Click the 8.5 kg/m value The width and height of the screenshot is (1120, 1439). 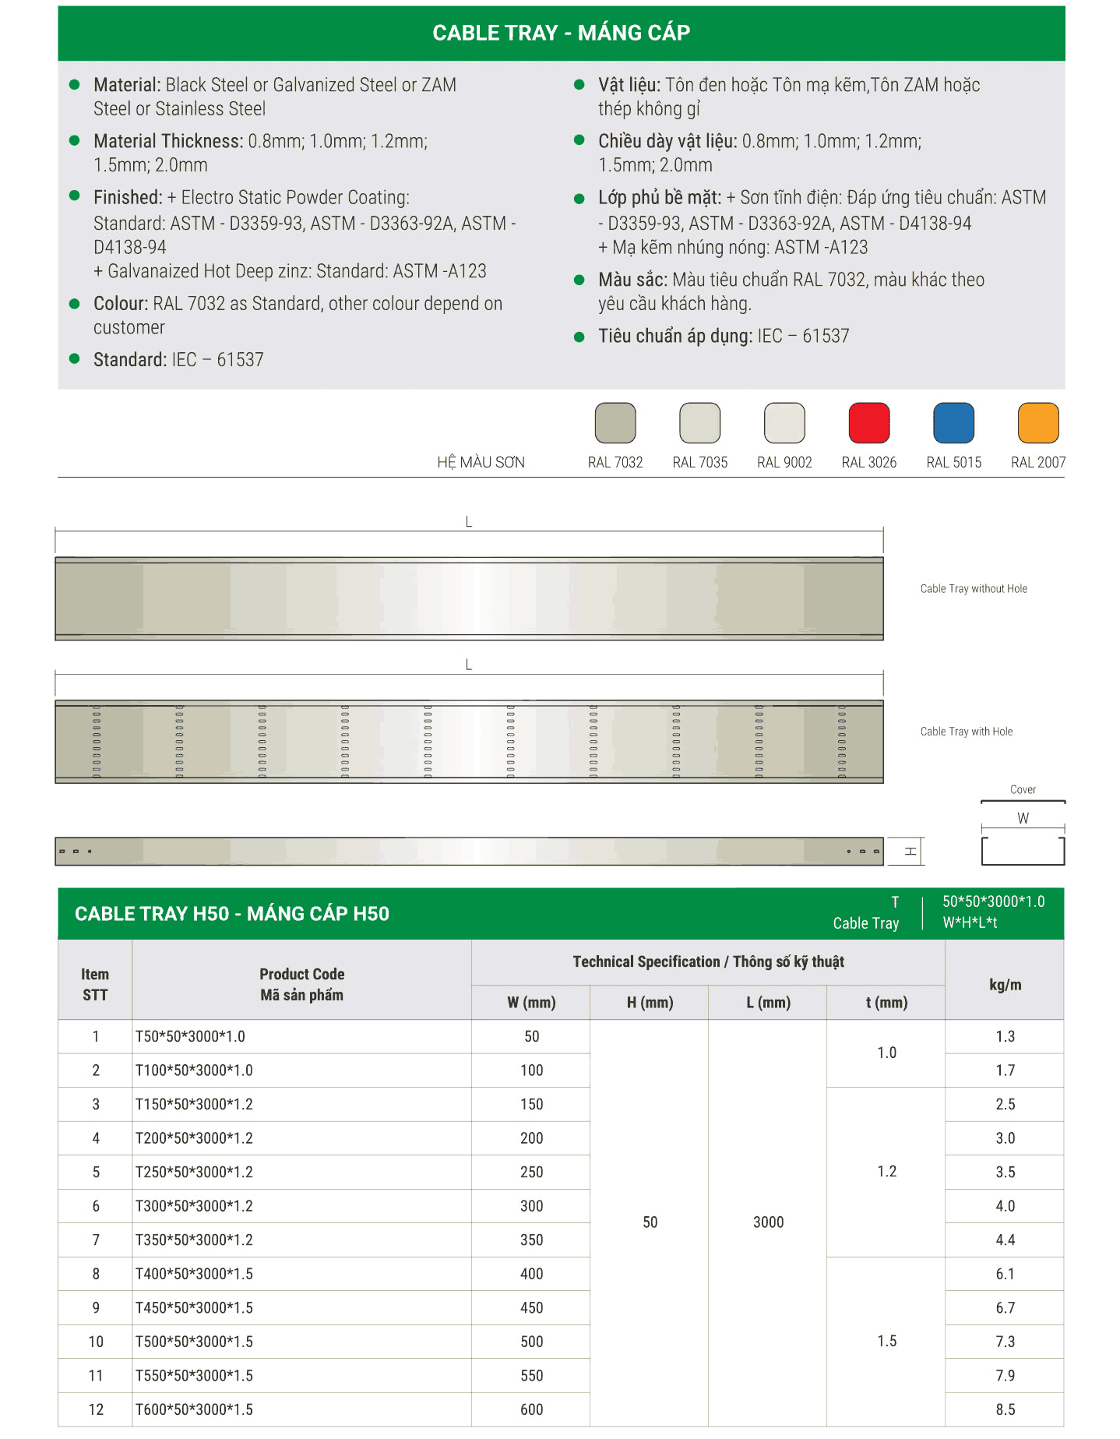[x=1005, y=1409]
